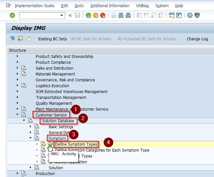Open the Goto menu
The width and height of the screenshot is (214, 177).
click(x=79, y=6)
